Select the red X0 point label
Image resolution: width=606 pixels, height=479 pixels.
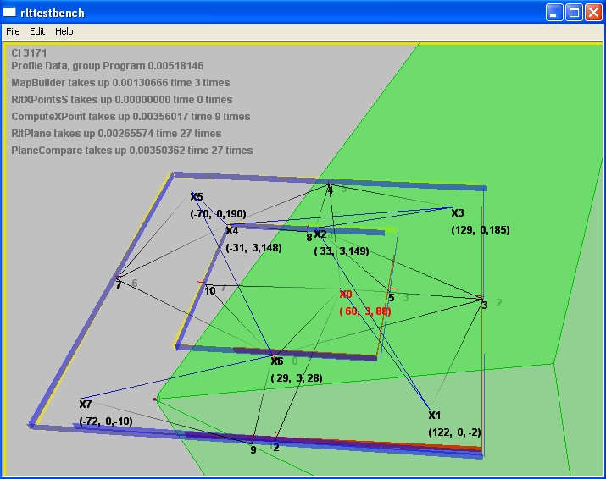tap(345, 295)
